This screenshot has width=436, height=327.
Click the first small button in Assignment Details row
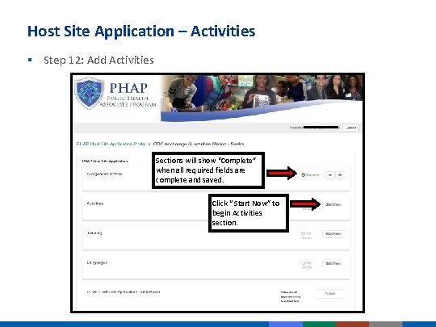[330, 175]
